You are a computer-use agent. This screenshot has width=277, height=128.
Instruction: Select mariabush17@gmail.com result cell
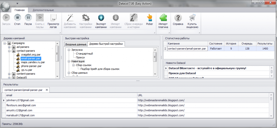tap(71, 115)
